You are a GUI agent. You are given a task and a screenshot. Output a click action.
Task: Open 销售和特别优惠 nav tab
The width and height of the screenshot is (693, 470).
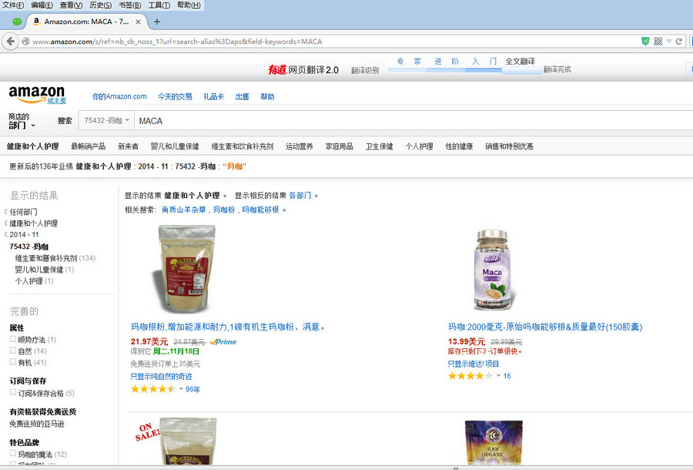(x=509, y=146)
